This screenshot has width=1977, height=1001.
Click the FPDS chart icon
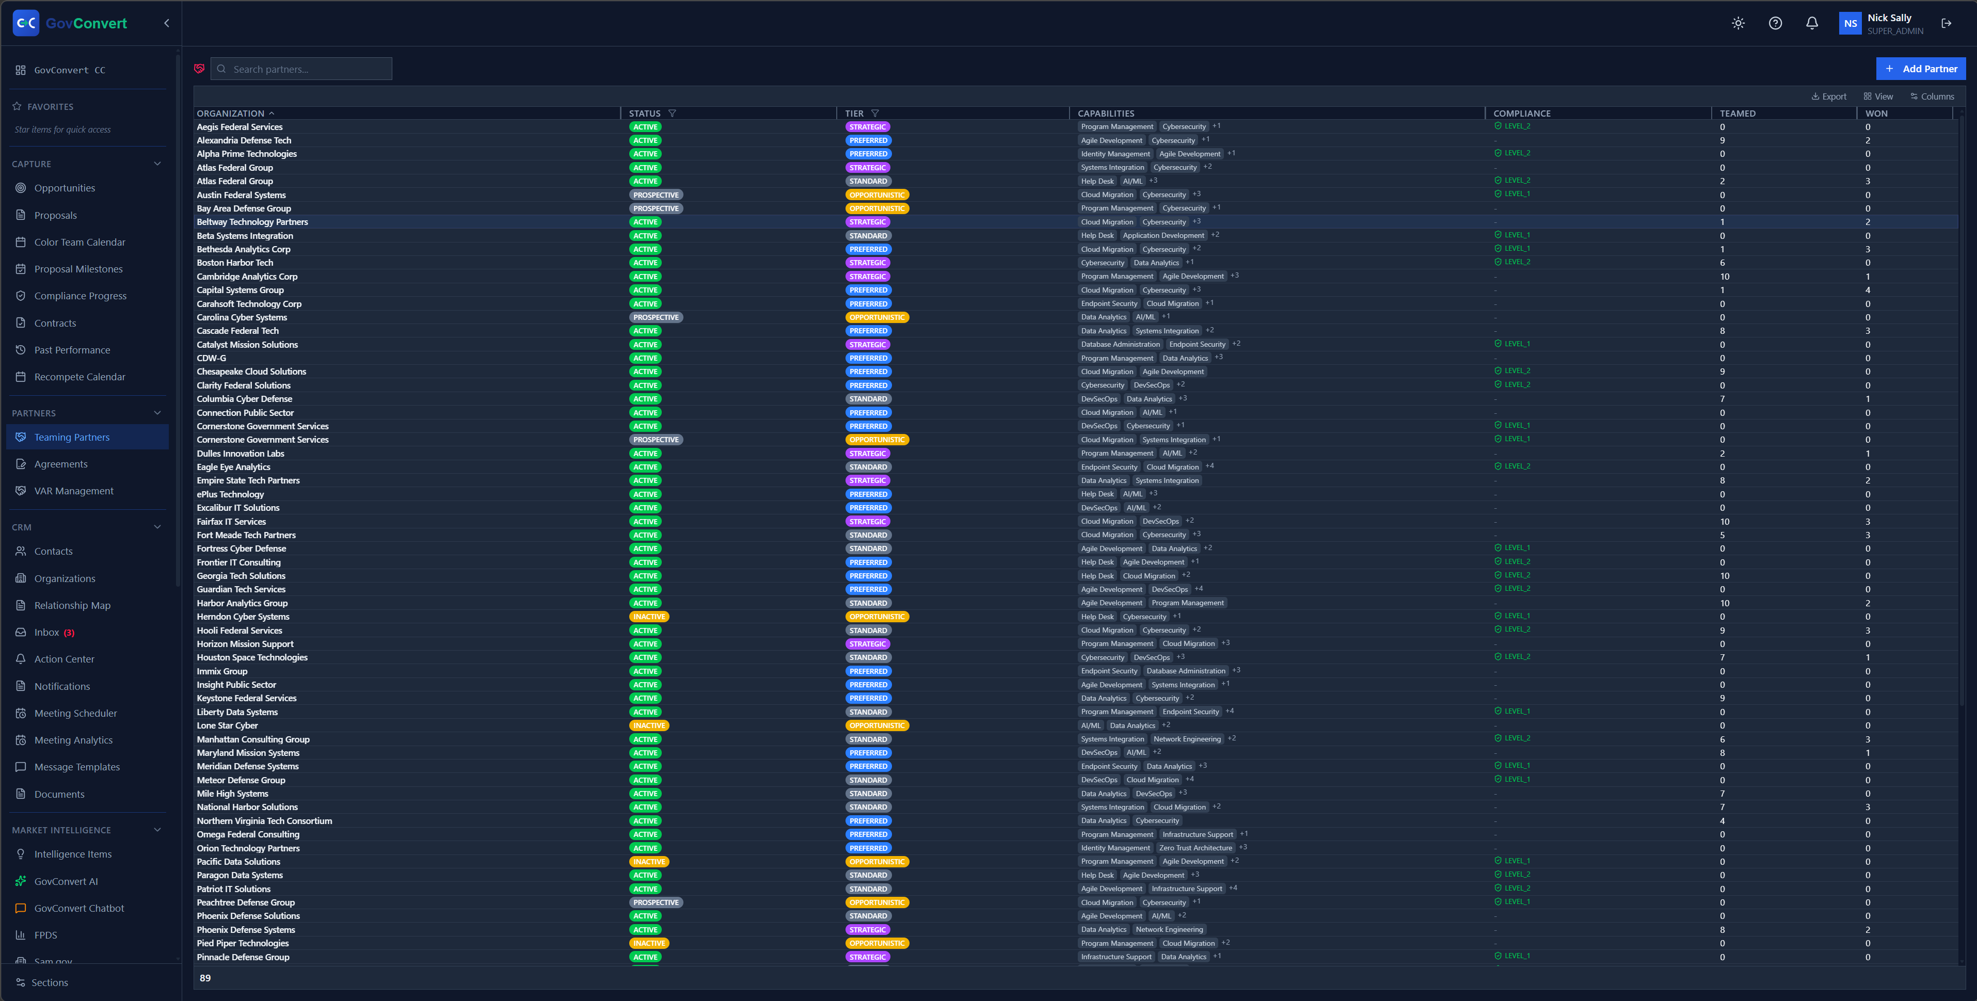click(x=21, y=935)
